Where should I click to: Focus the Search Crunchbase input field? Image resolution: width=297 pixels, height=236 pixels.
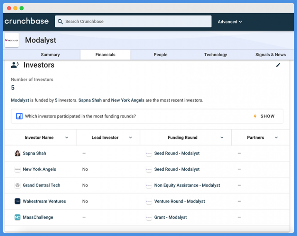coord(133,21)
